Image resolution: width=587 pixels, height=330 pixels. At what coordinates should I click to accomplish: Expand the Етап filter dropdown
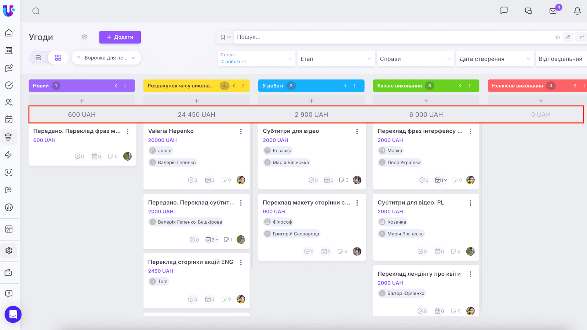coord(336,59)
